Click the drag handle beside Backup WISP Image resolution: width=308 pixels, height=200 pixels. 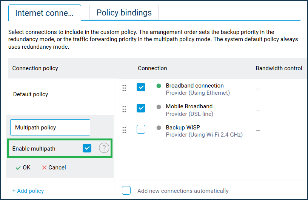click(124, 130)
